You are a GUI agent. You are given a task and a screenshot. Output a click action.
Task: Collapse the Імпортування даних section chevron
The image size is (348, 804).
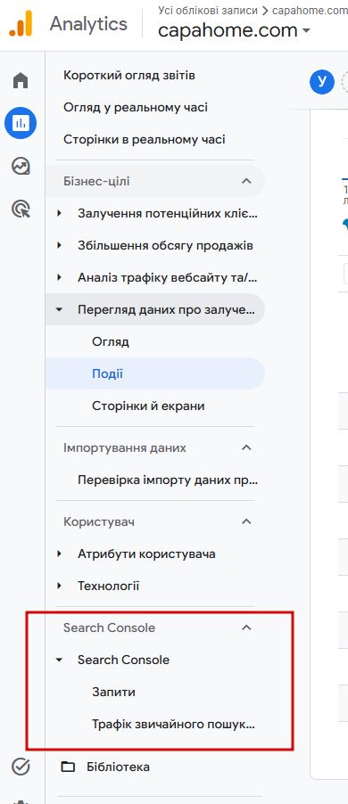click(x=246, y=447)
